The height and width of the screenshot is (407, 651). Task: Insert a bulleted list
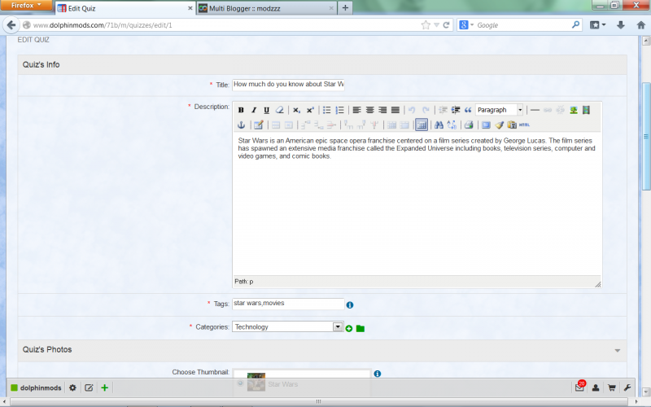point(327,110)
